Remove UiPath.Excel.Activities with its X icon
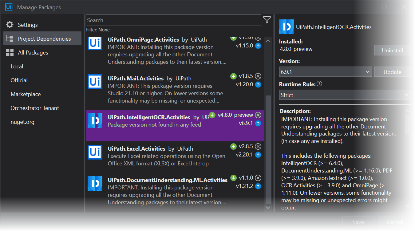 [x=258, y=146]
